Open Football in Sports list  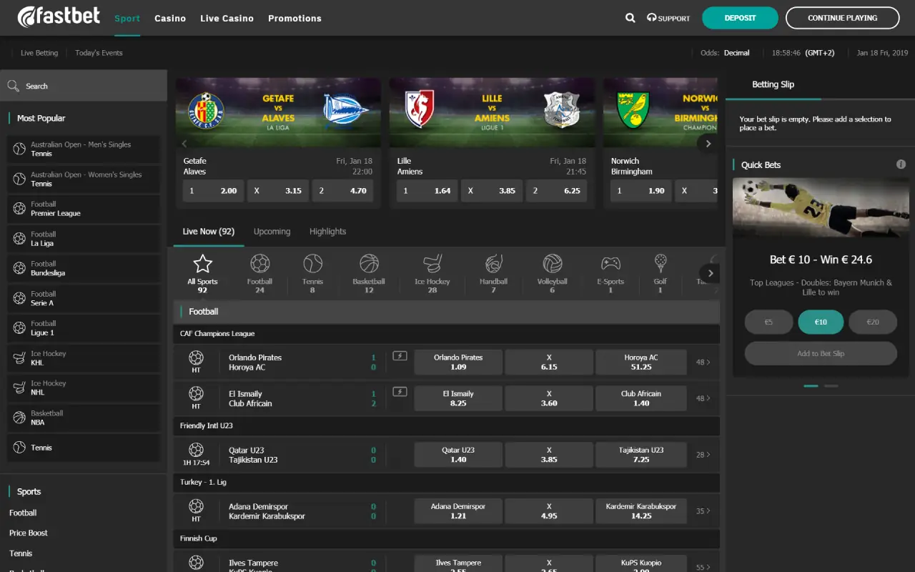[x=23, y=513]
